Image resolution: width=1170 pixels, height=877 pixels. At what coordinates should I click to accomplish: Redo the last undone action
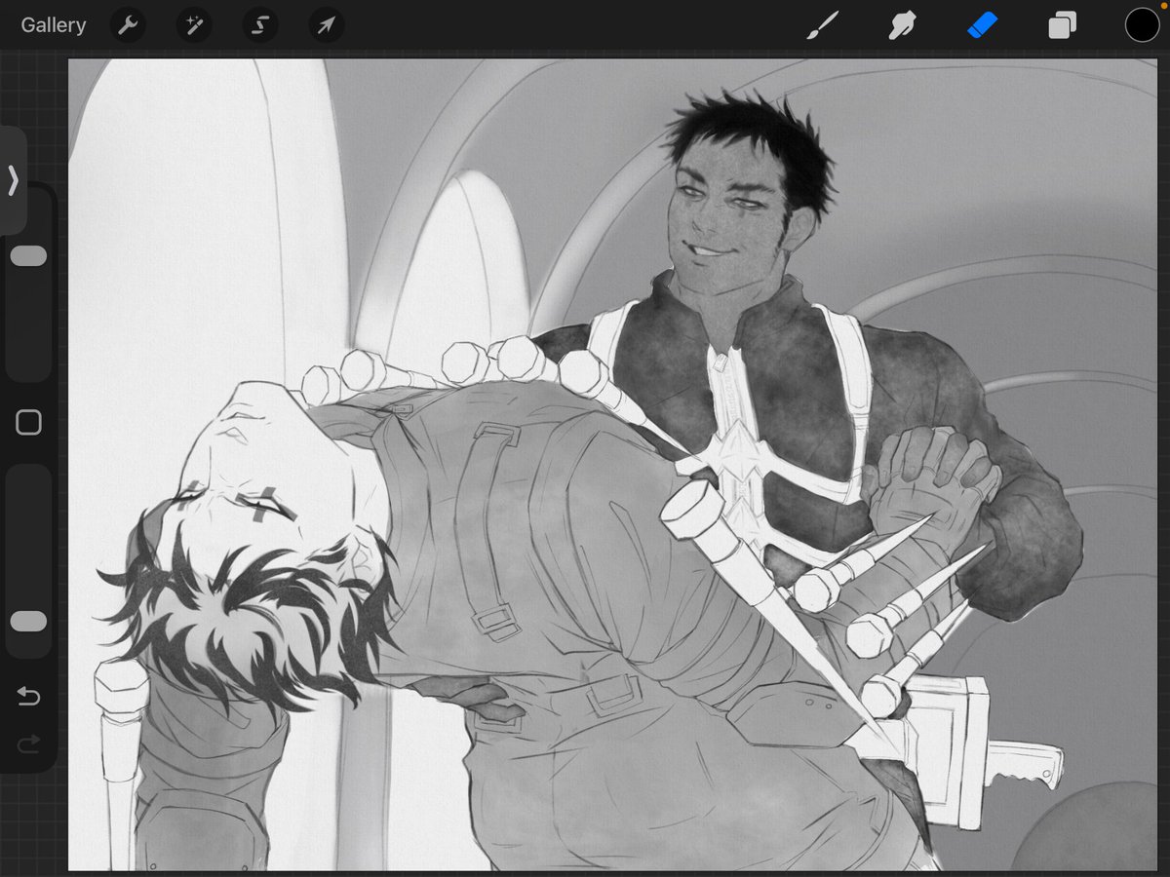point(28,744)
